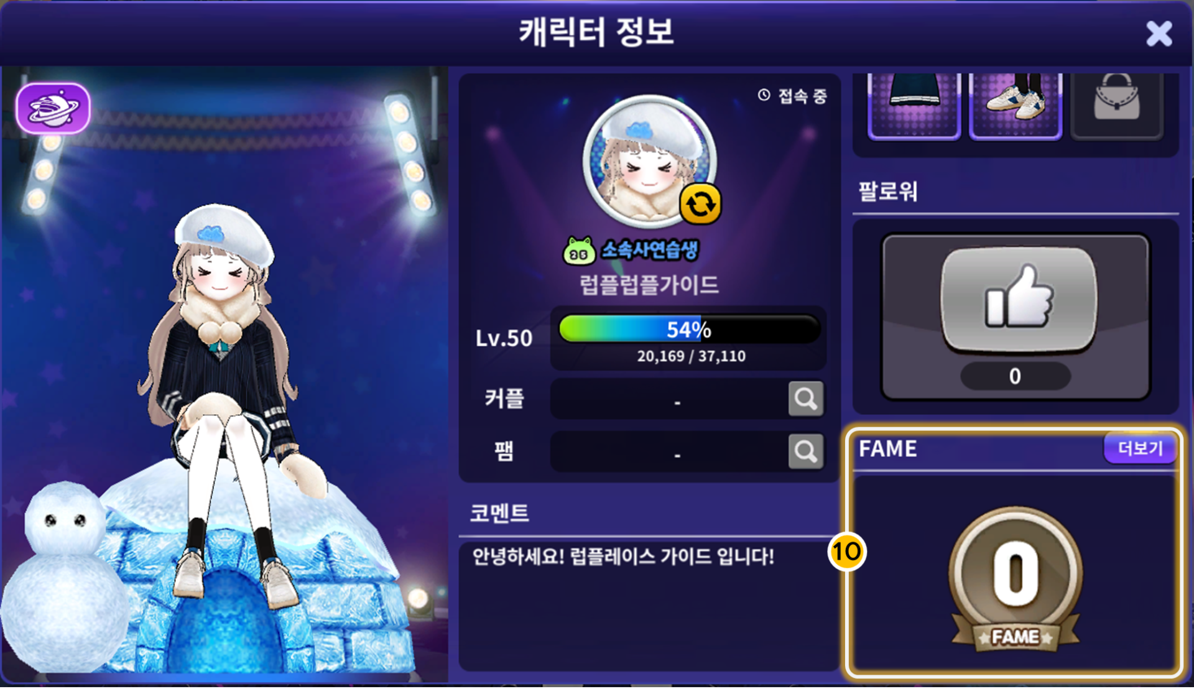
Task: Select the skirt equipment slot
Action: pos(914,104)
